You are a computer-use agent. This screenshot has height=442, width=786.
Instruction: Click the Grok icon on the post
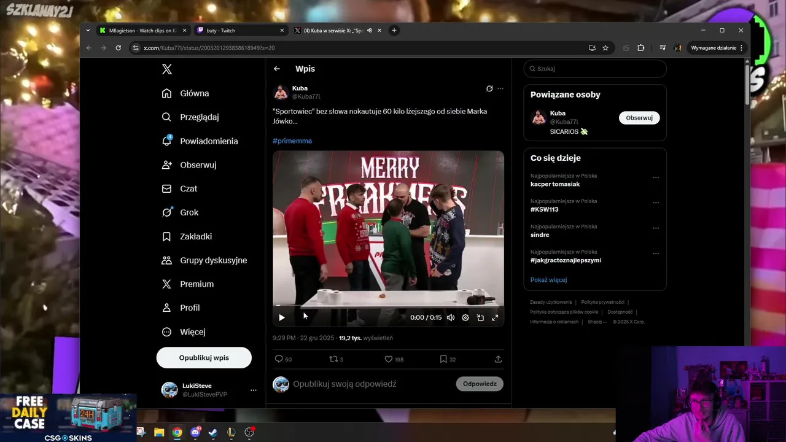point(489,88)
